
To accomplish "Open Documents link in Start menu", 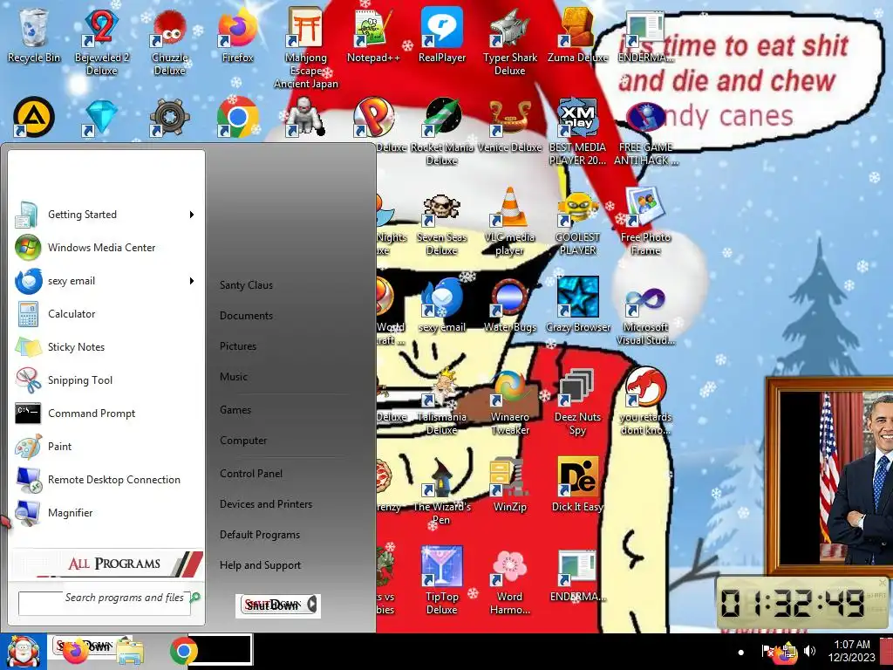I will (x=246, y=316).
